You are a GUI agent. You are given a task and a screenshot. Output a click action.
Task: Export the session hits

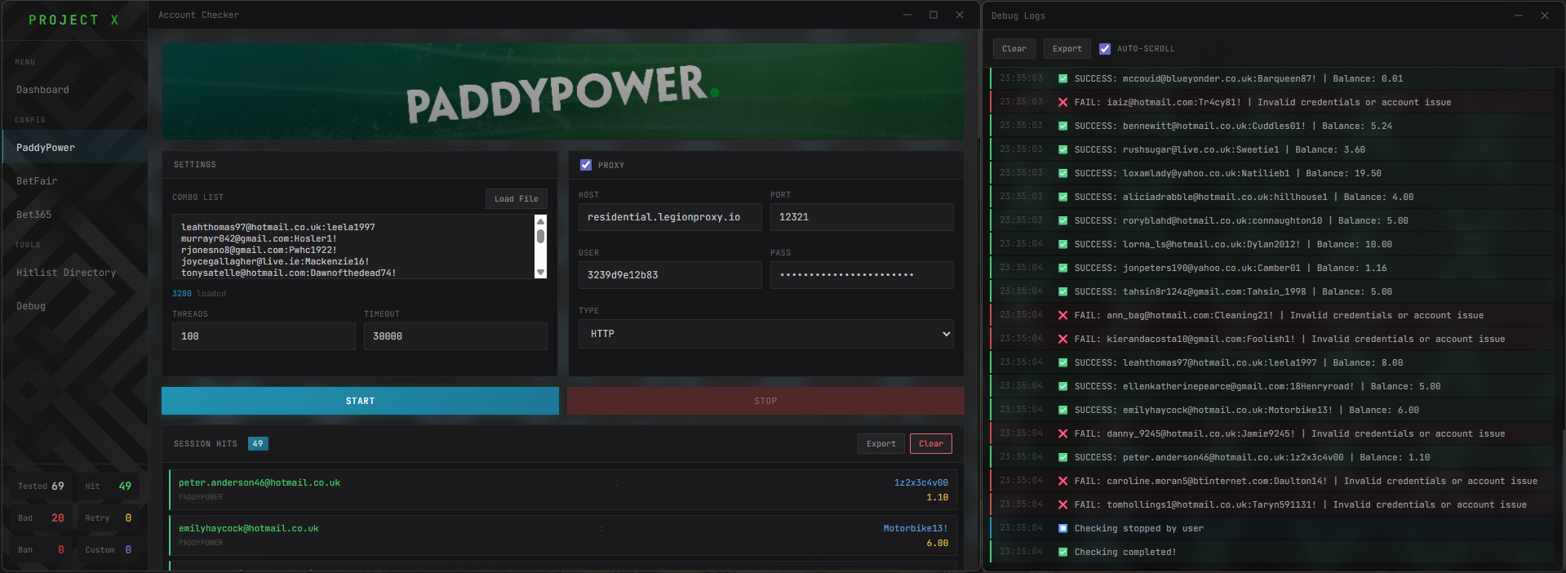(x=881, y=444)
